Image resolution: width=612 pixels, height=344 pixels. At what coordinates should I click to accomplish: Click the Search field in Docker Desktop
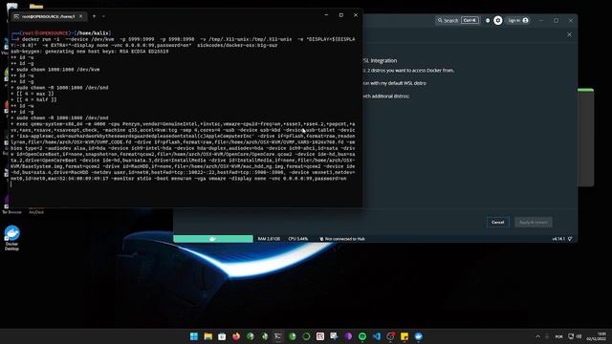[x=457, y=20]
